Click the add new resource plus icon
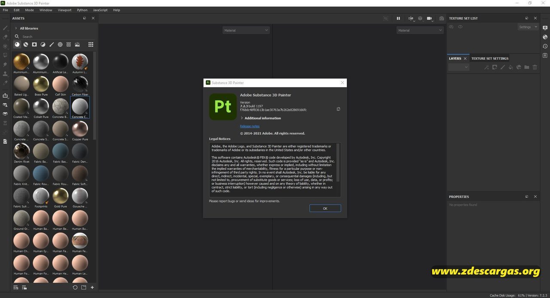Image resolution: width=550 pixels, height=298 pixels. [x=92, y=287]
